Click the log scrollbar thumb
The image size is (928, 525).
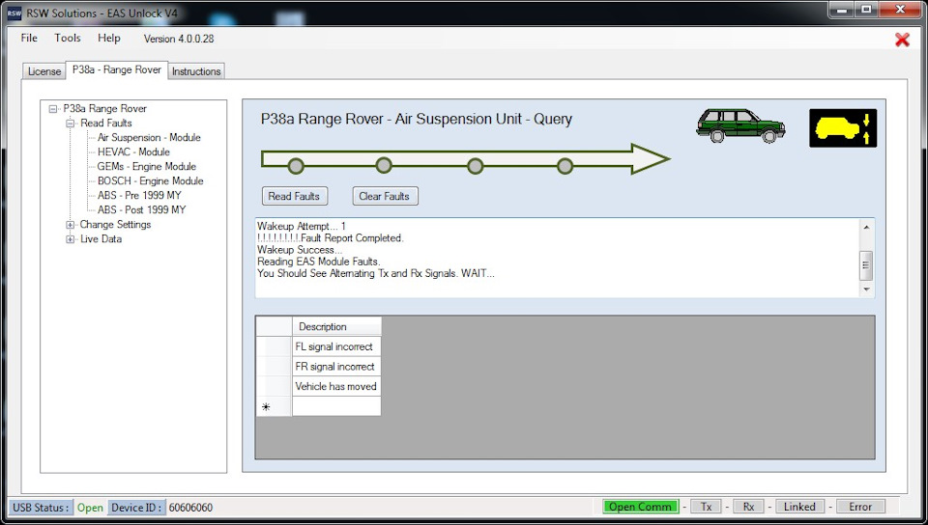pos(866,265)
